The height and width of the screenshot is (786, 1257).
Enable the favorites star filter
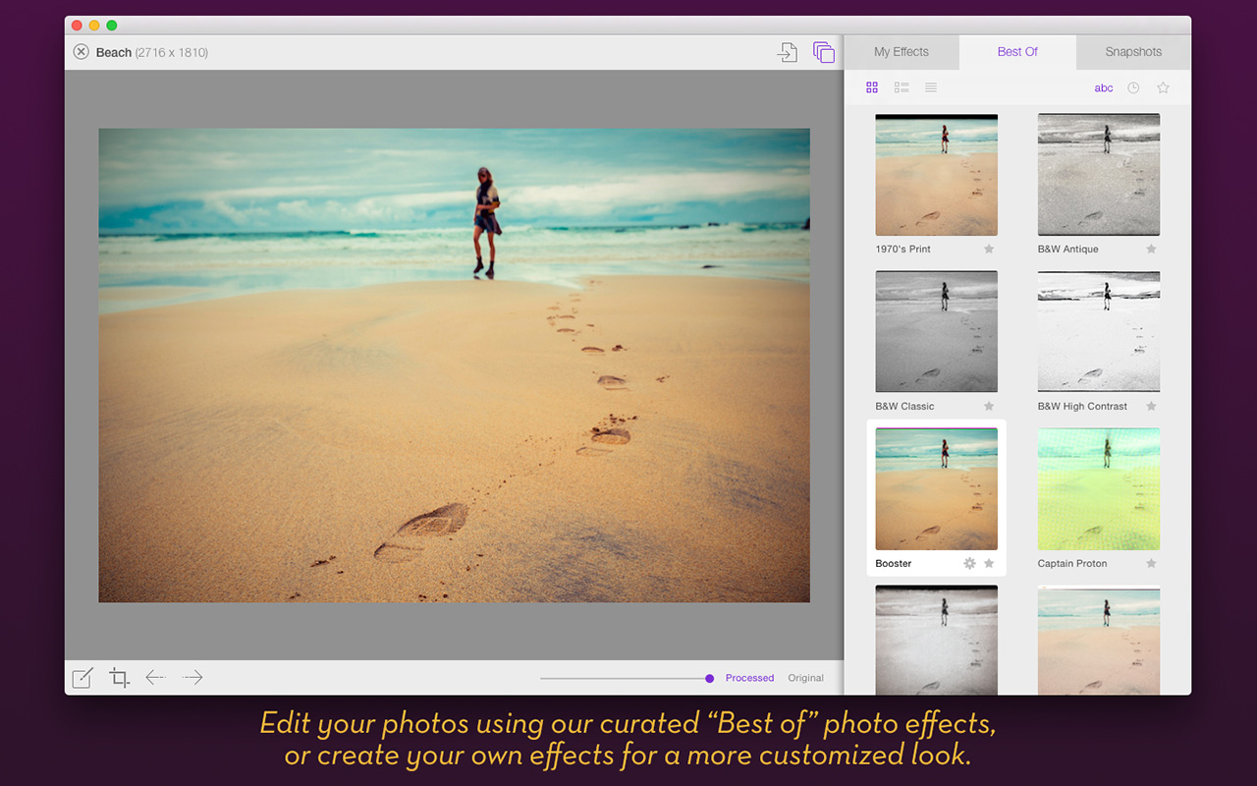1163,87
